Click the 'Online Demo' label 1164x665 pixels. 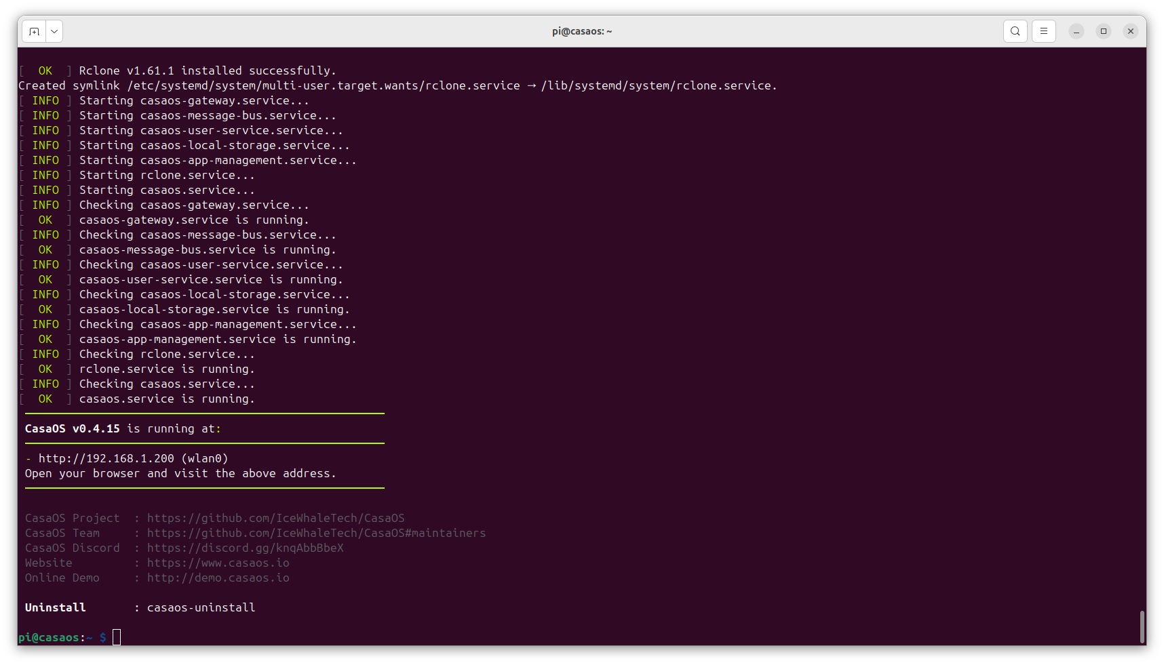[x=62, y=578]
